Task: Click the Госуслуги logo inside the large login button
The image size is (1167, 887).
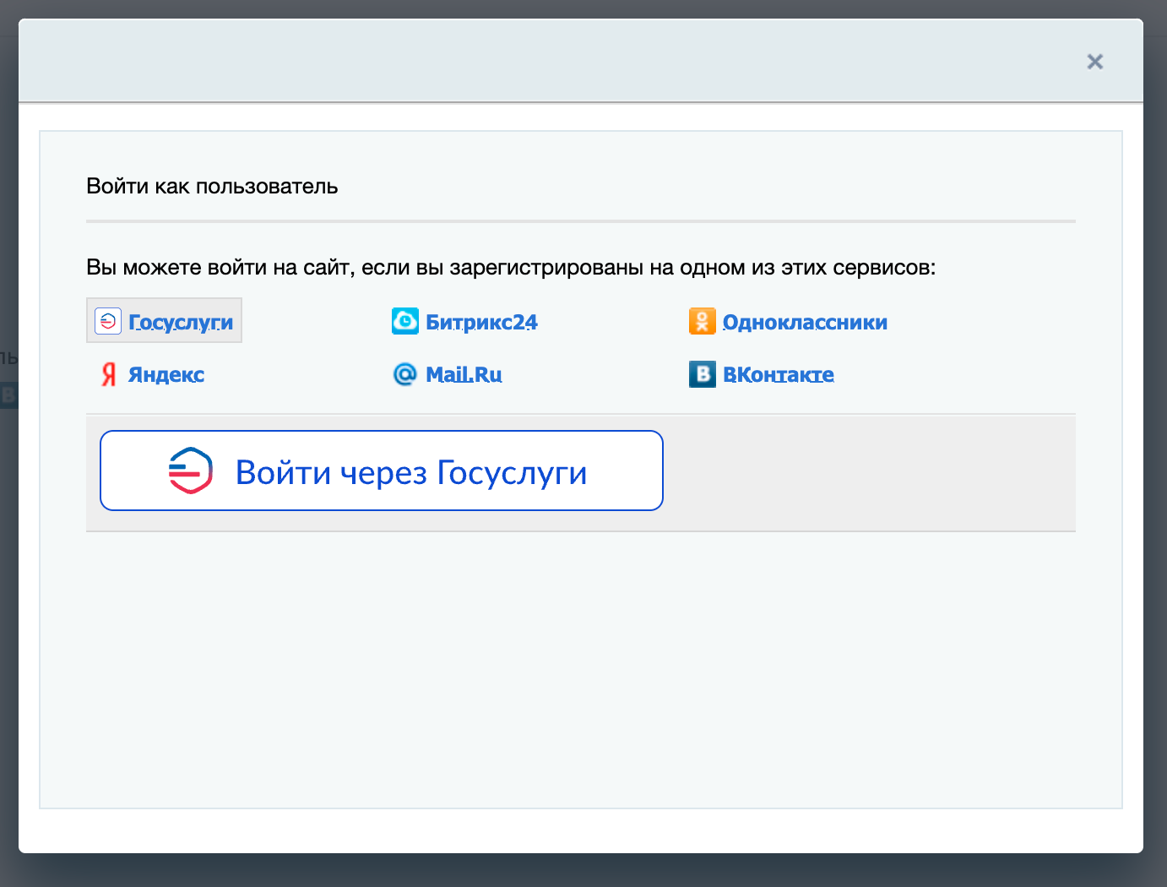Action: coord(191,471)
